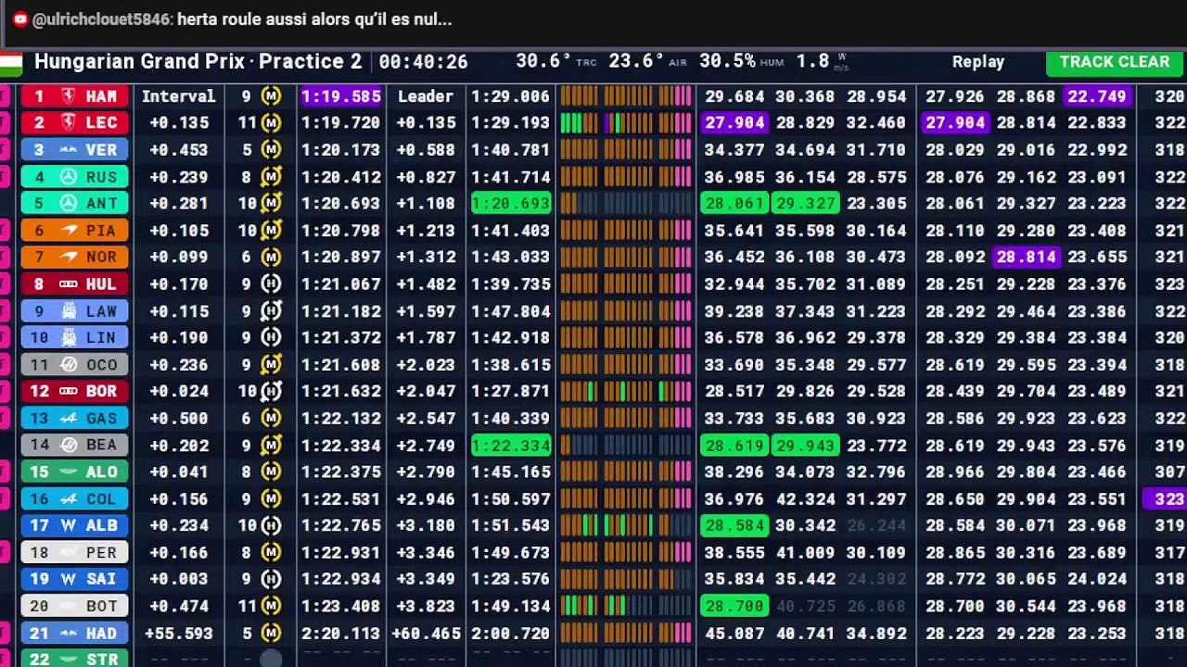Click track temperature 30.6° TRC
The height and width of the screenshot is (667, 1187).
(556, 61)
